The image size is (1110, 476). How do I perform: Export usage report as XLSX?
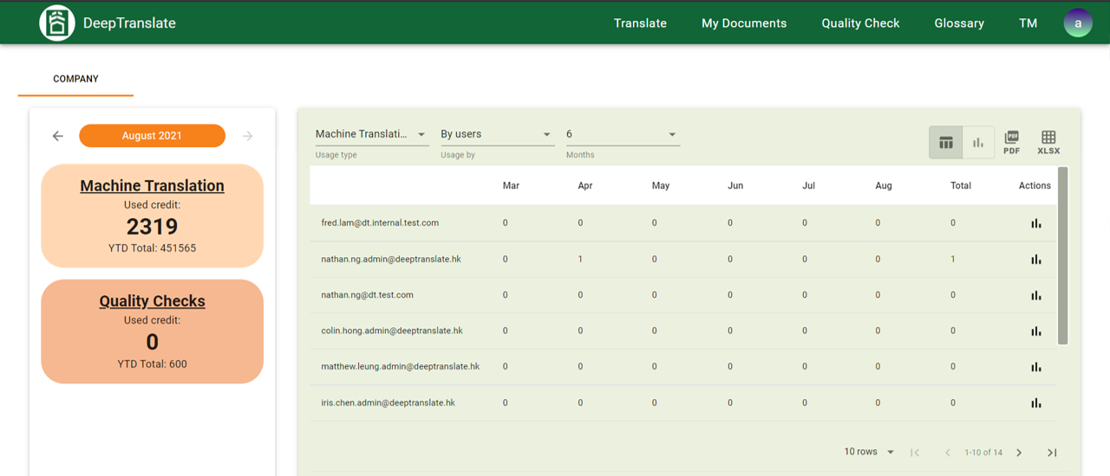coord(1048,143)
